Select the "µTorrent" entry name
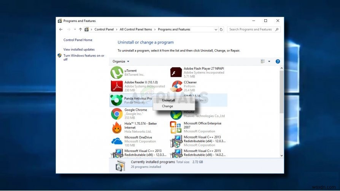Image resolution: width=340 pixels, height=191 pixels. [130, 70]
